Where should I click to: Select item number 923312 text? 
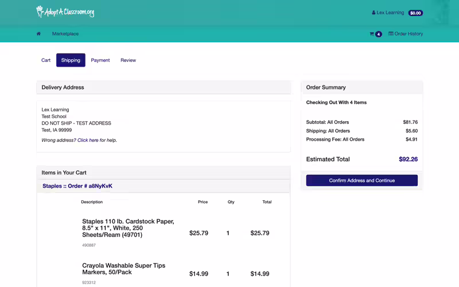point(89,282)
